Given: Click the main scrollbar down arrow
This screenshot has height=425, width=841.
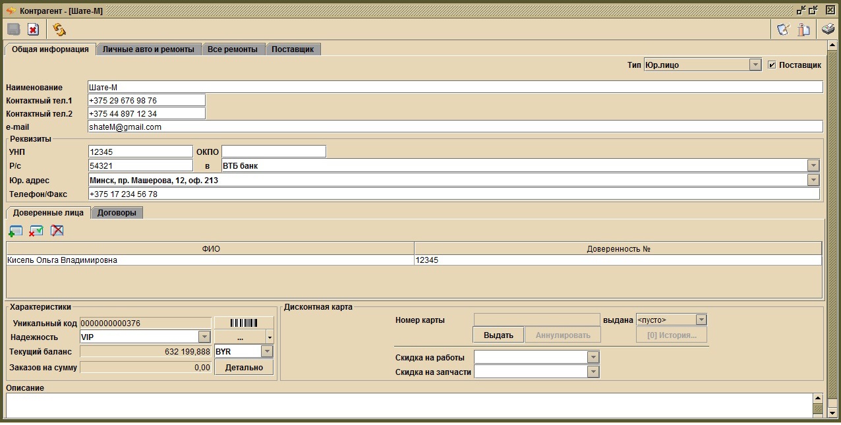Looking at the screenshot, I should (832, 412).
